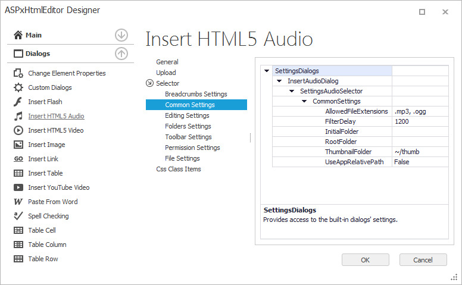Open Table Cell settings
462x285 pixels.
(42, 230)
